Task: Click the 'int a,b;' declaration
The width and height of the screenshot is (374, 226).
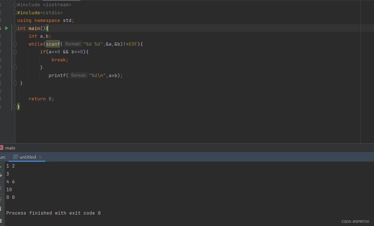Action: pos(40,36)
